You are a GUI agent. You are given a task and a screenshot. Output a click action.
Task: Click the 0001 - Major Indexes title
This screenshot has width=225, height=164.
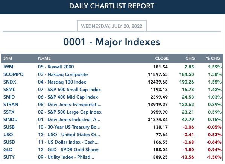click(x=112, y=42)
